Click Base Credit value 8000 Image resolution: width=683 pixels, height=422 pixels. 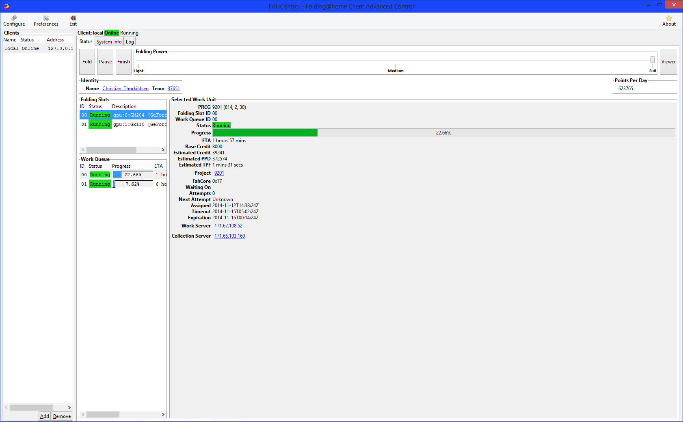click(217, 147)
